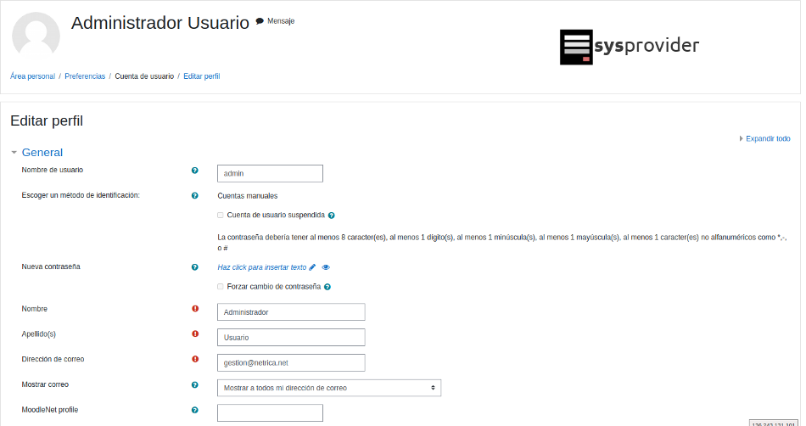Check Forzar cambio de contraseña box
Image resolution: width=806 pixels, height=426 pixels.
click(221, 287)
